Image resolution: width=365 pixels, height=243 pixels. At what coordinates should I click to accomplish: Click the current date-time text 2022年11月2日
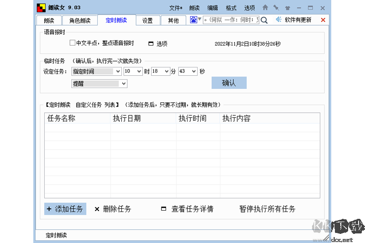click(x=248, y=44)
